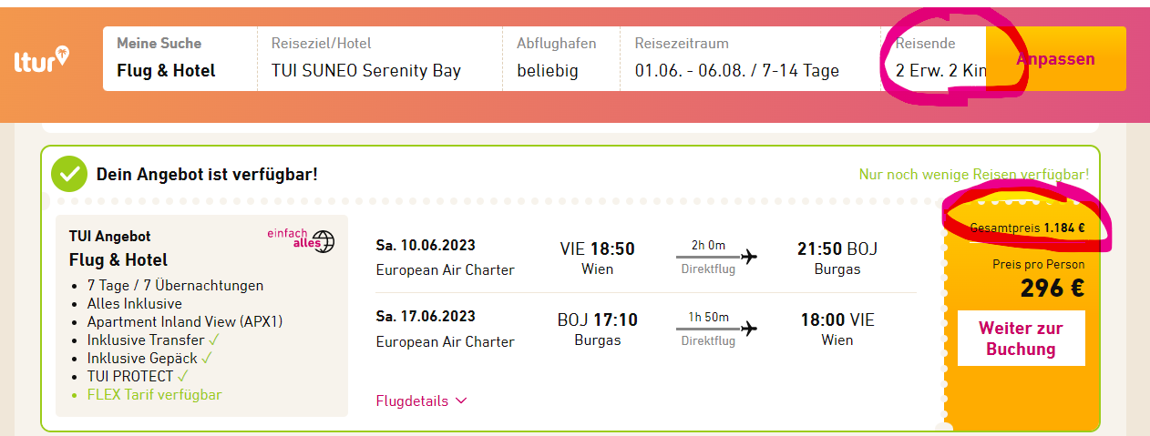The width and height of the screenshot is (1150, 436).
Task: Open the ltur logo home link
Action: 42,58
